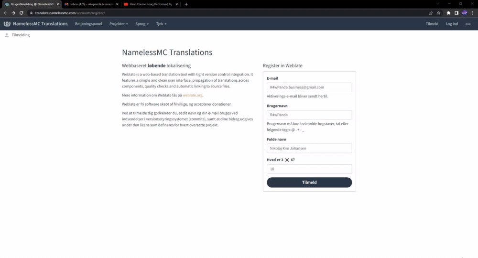This screenshot has width=478, height=258.
Task: Click the Fulde navn input field
Action: pyautogui.click(x=309, y=148)
